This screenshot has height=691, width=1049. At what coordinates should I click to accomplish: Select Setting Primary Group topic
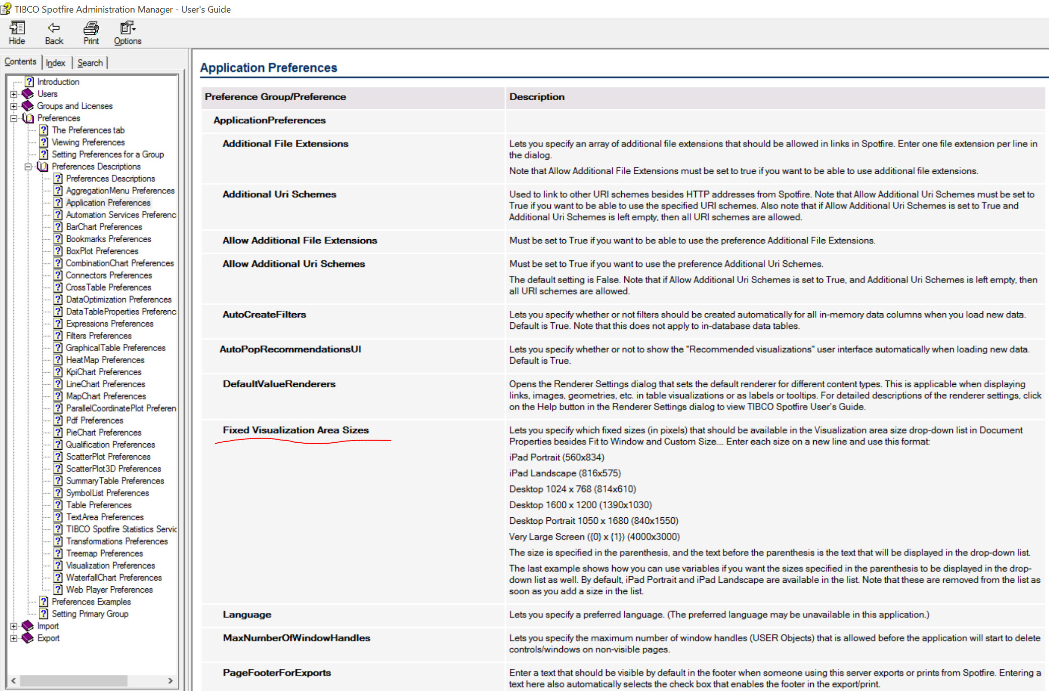tap(90, 614)
